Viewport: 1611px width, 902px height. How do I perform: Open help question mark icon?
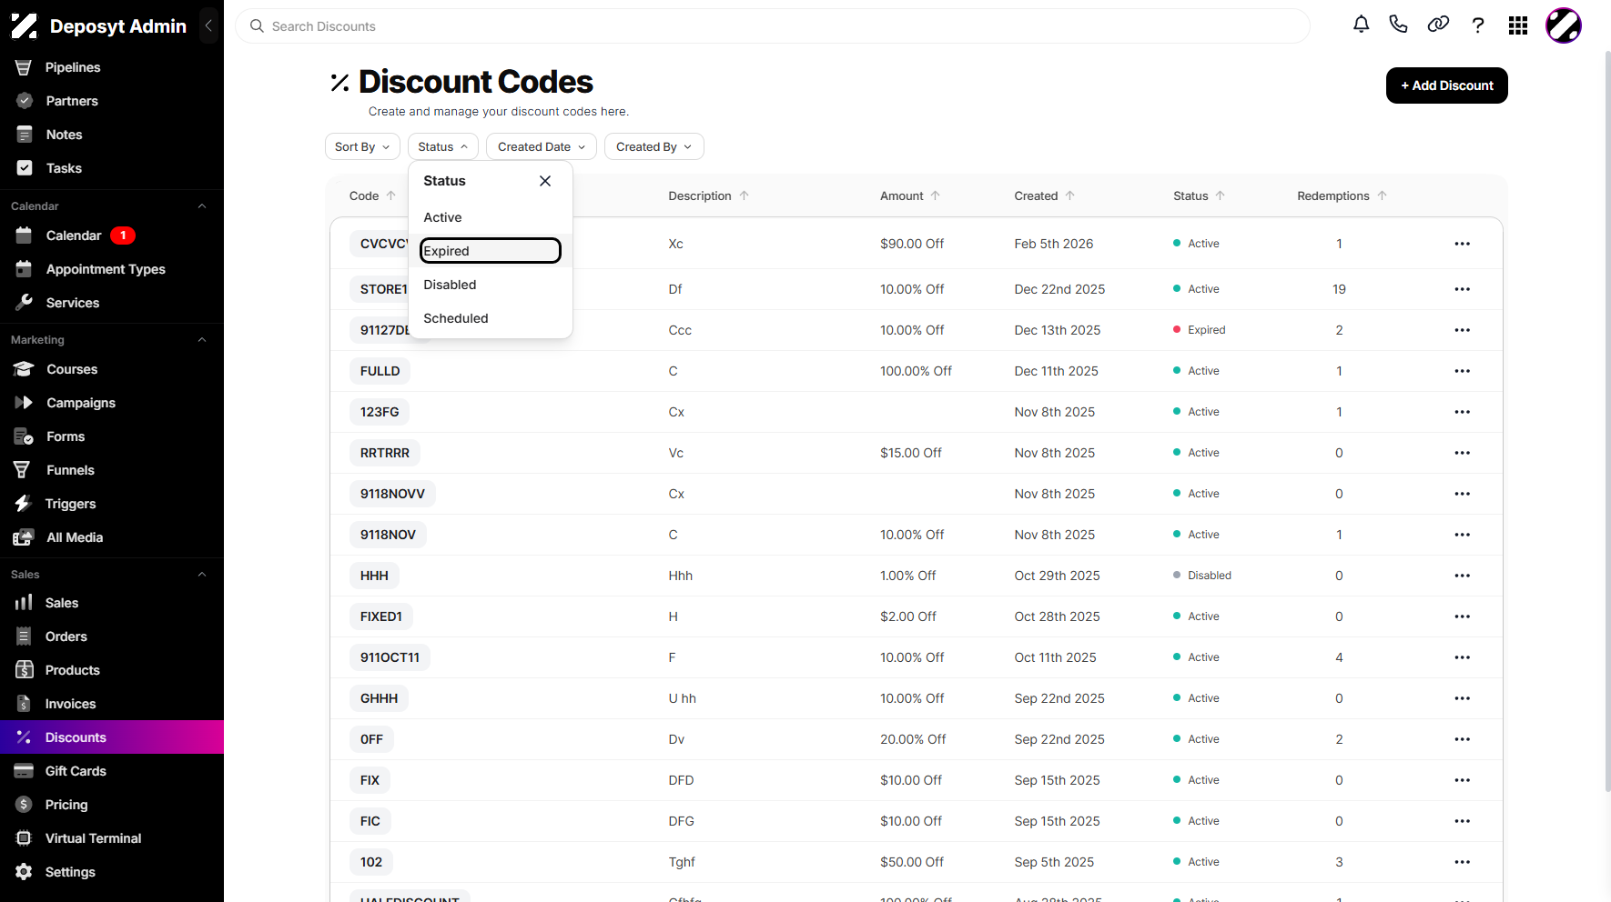point(1478,25)
